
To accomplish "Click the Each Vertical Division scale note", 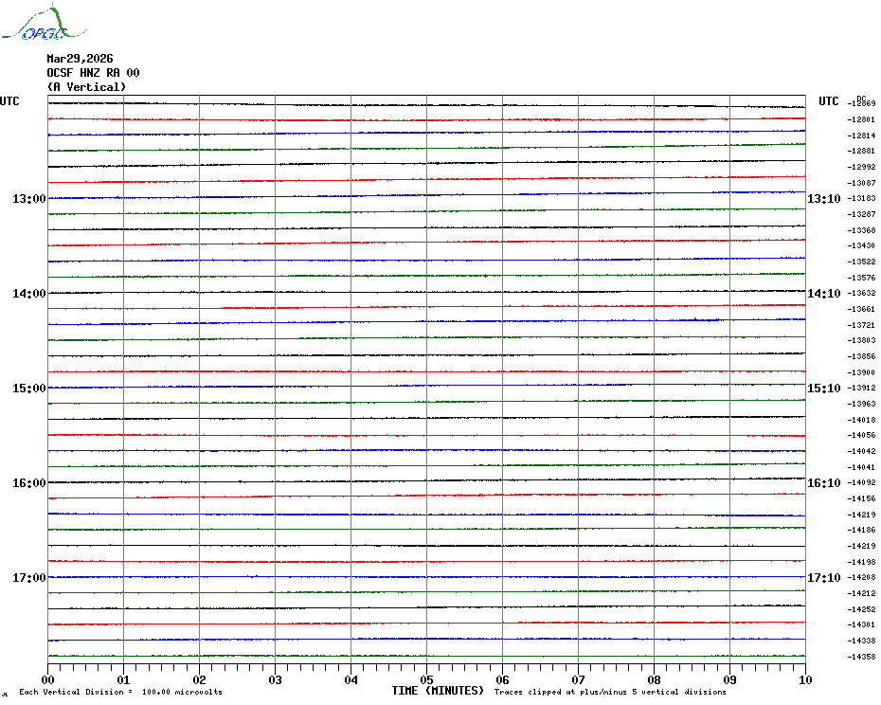I will click(x=121, y=692).
